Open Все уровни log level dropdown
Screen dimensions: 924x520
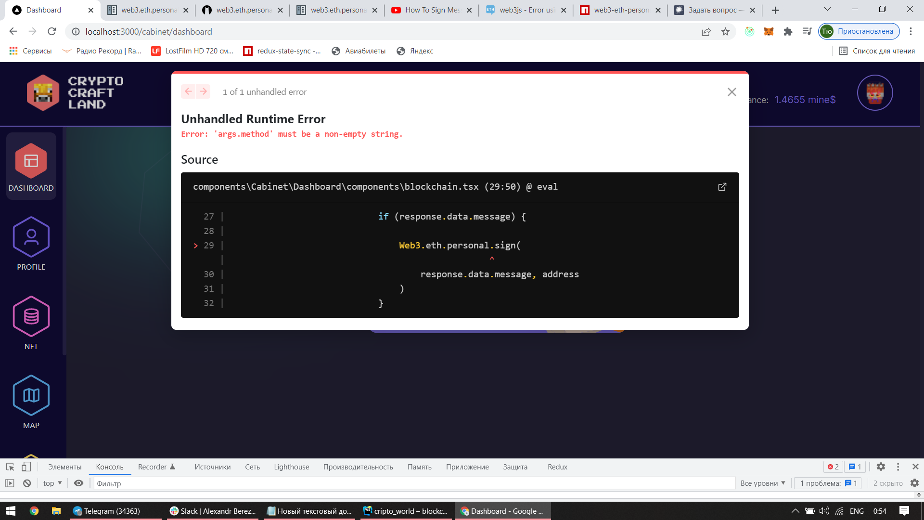763,483
